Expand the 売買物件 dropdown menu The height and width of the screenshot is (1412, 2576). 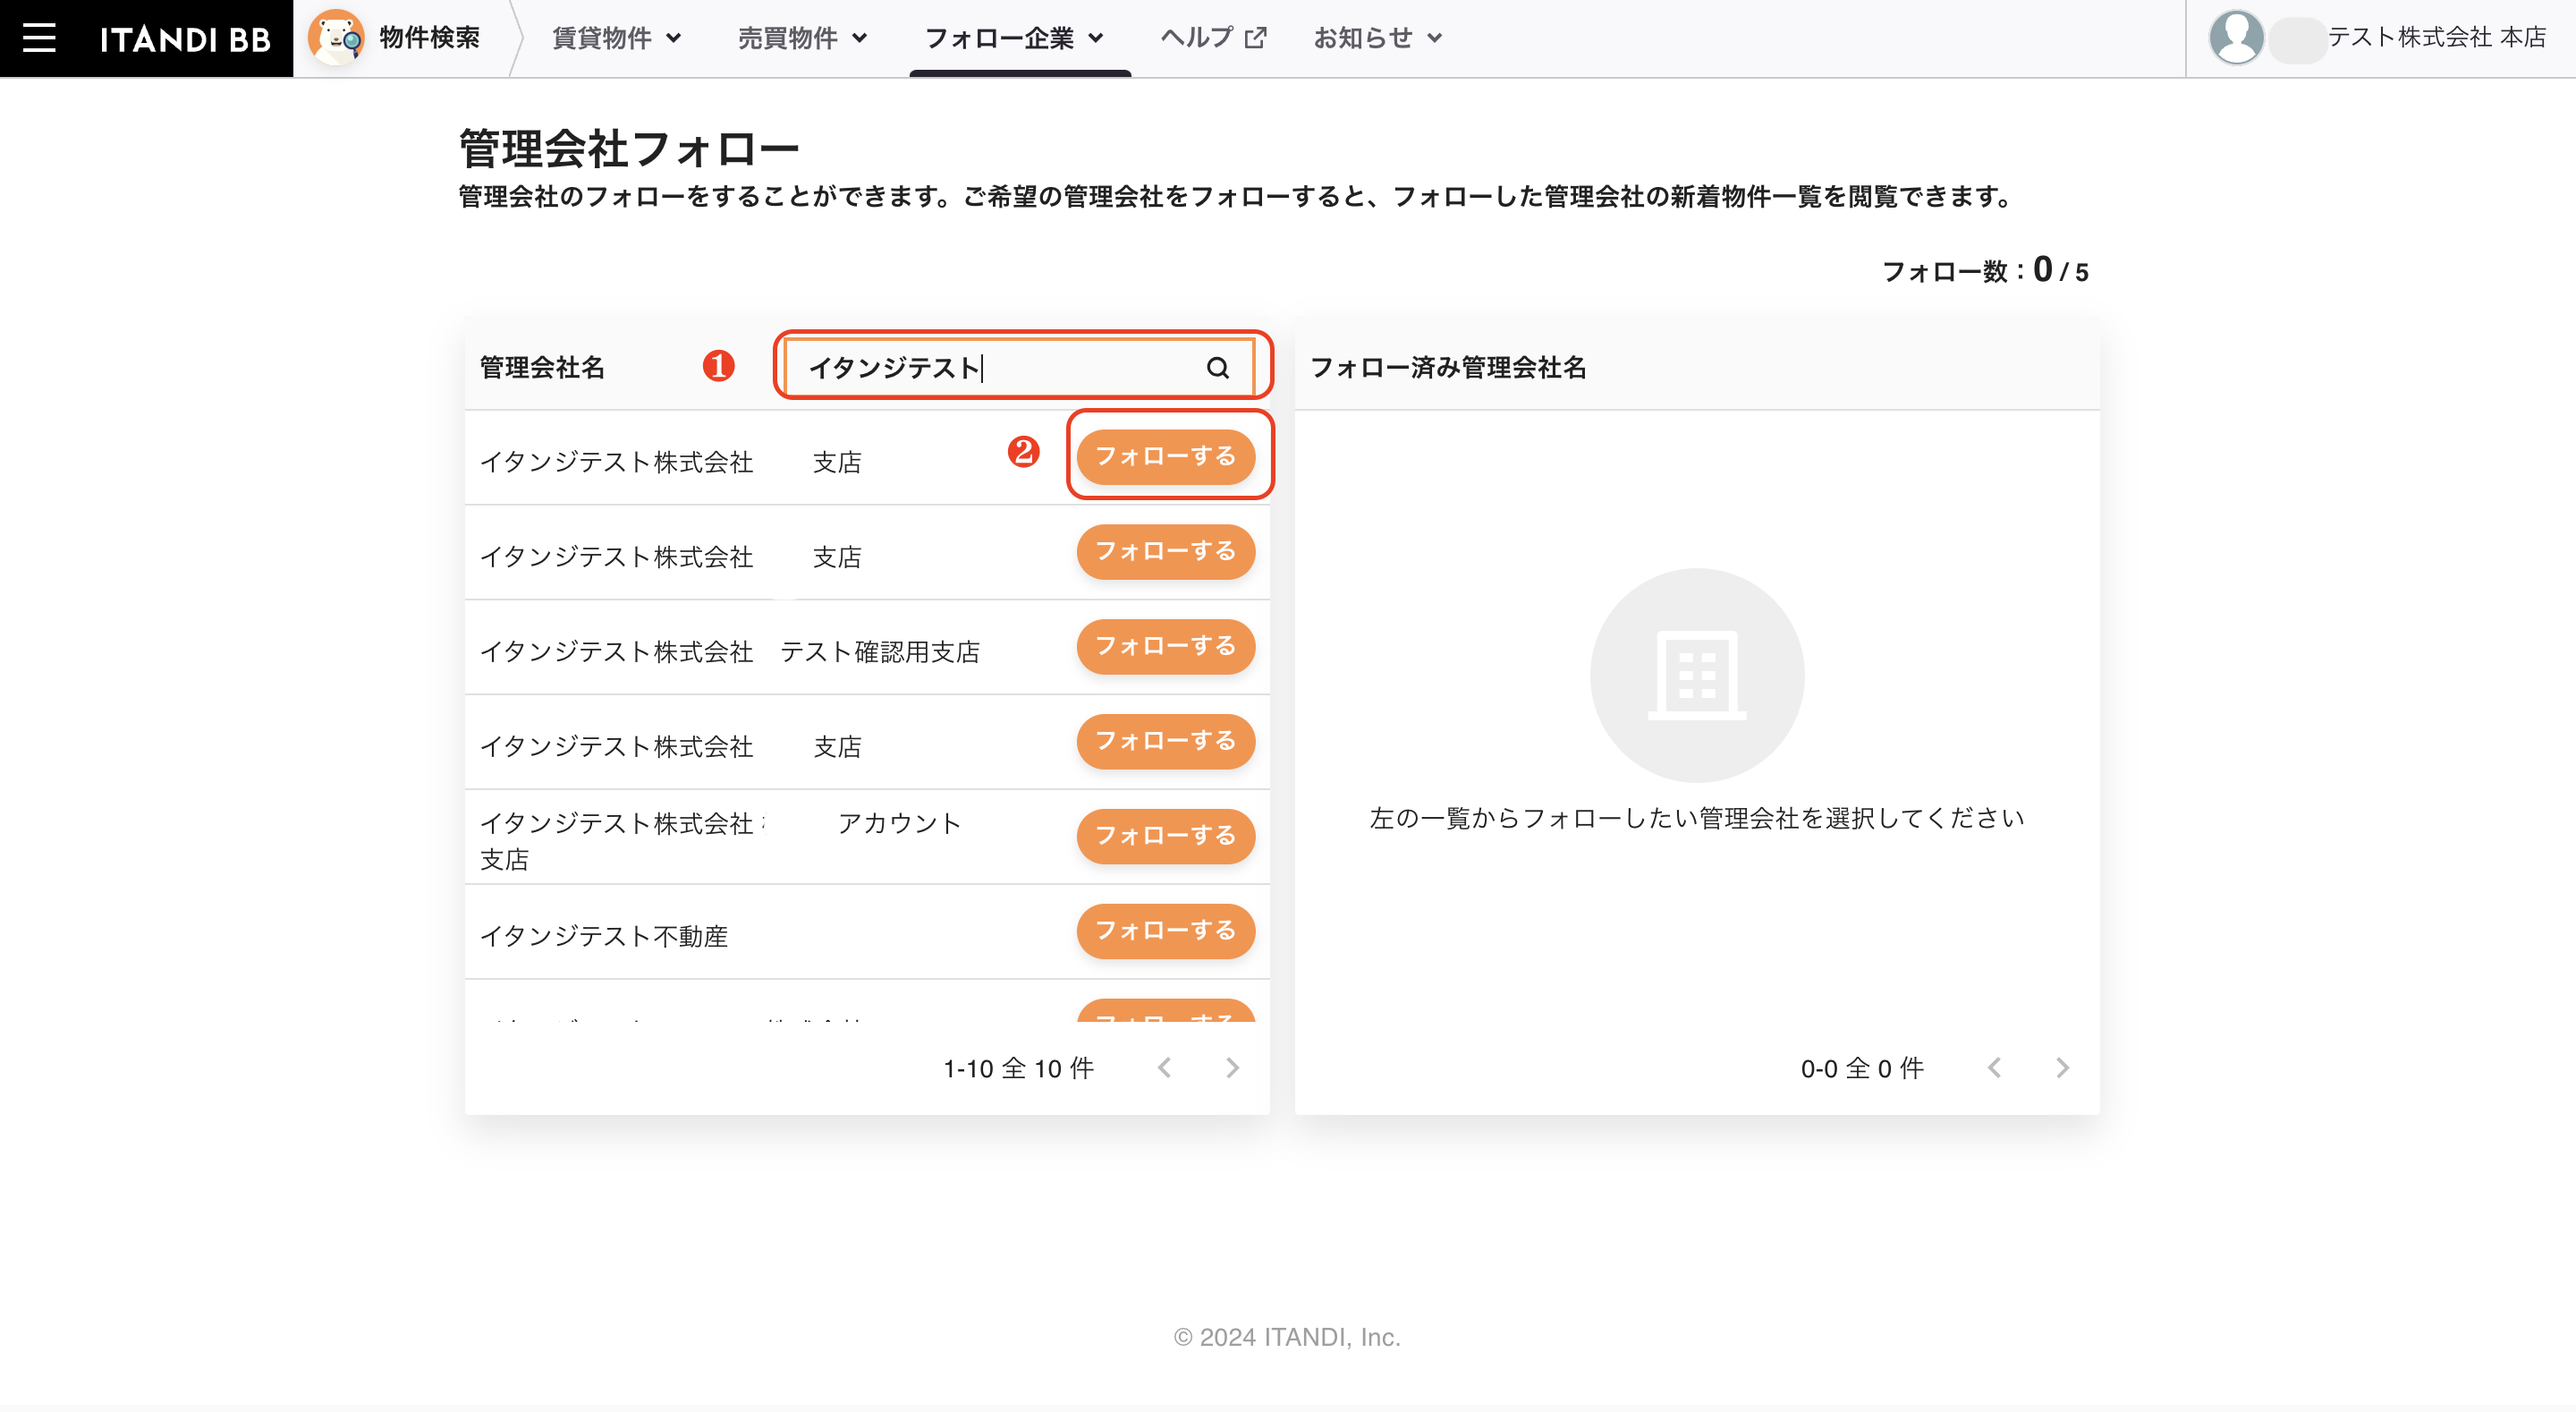pyautogui.click(x=803, y=38)
